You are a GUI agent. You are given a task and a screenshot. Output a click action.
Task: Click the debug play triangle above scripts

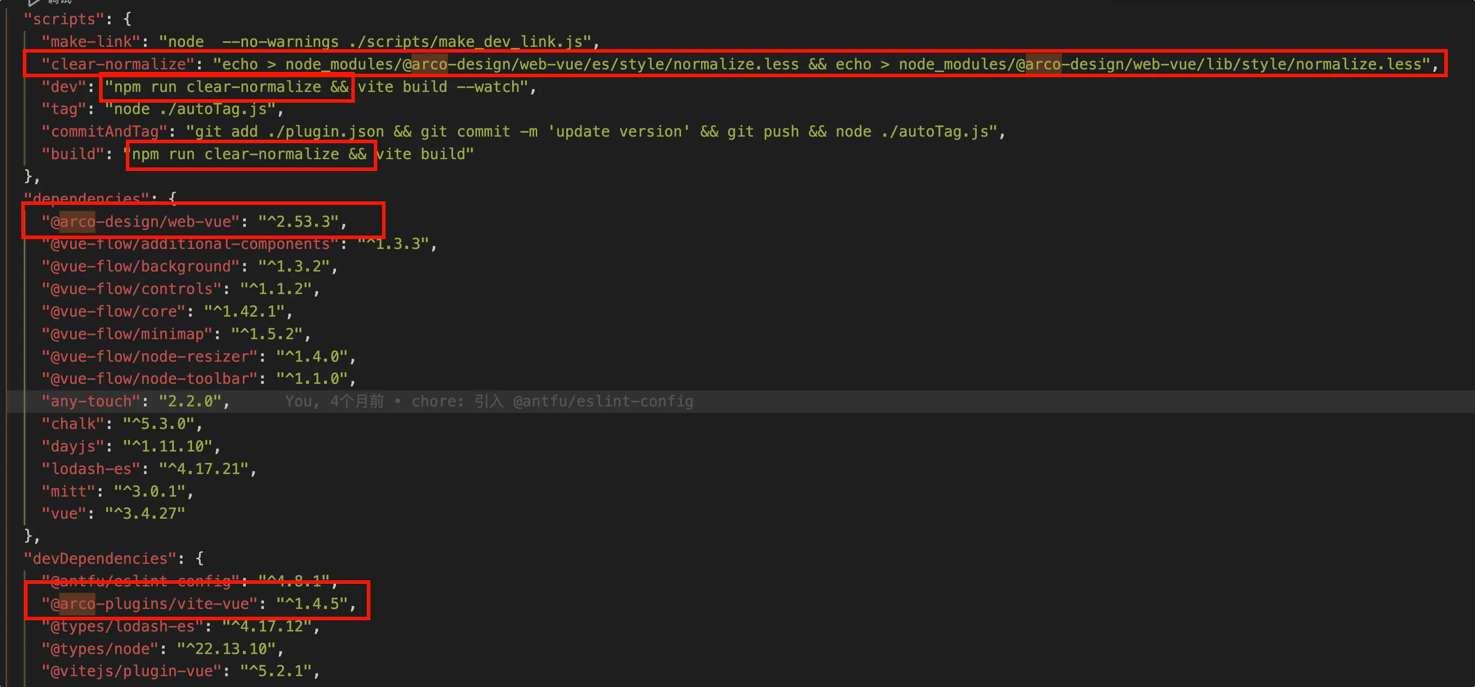33,2
